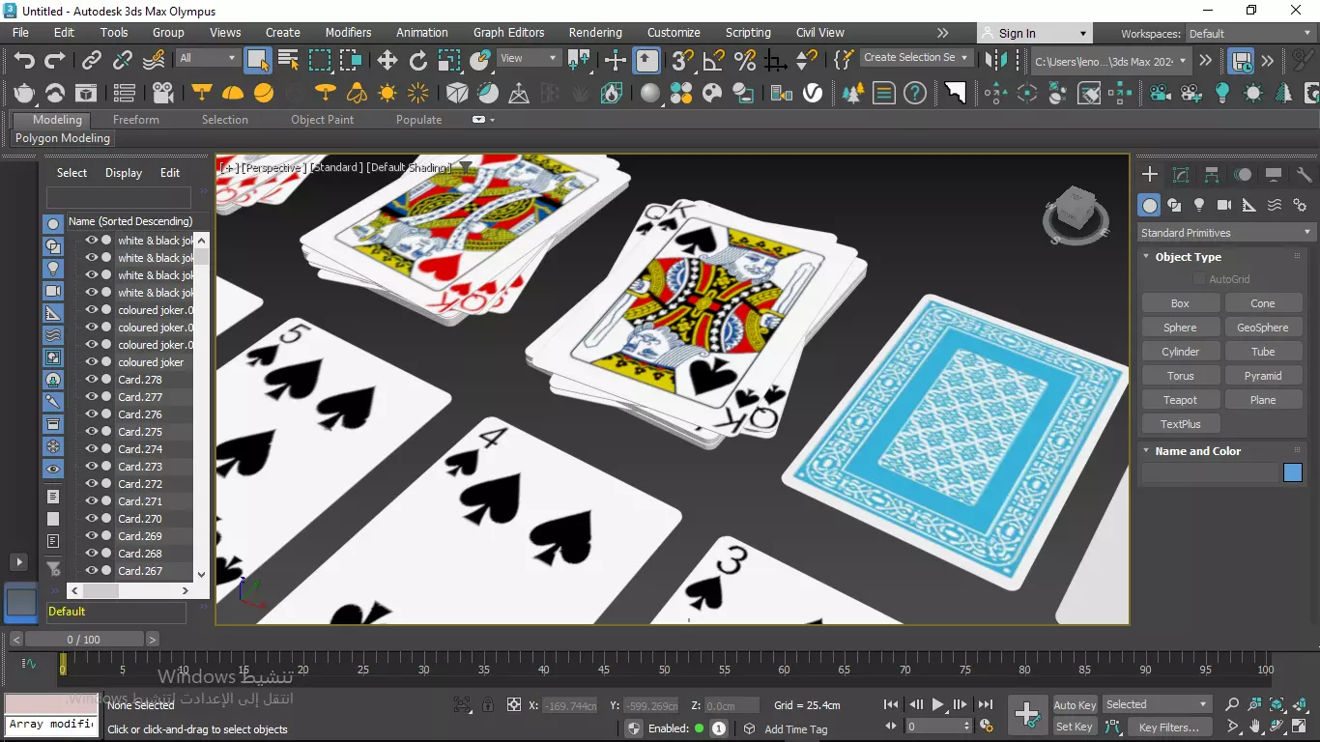The height and width of the screenshot is (742, 1320).
Task: Toggle Angle Snap on main toolbar
Action: pos(714,61)
